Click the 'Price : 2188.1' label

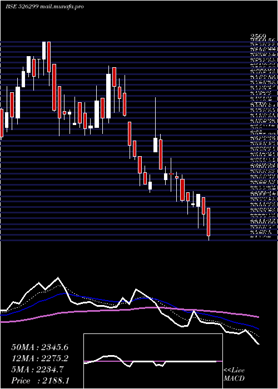(40, 381)
